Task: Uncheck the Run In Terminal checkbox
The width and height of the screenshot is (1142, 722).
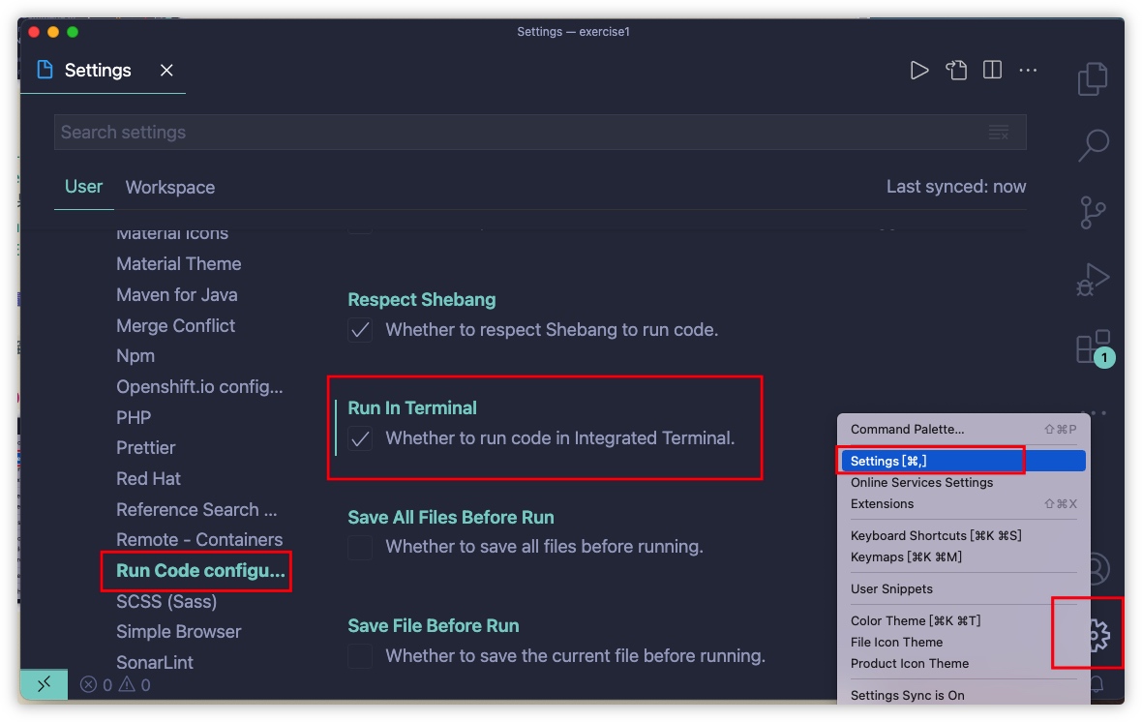Action: pos(360,439)
